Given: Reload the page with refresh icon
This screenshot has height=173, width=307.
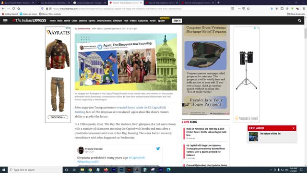Looking at the screenshot, I should tap(13, 9).
